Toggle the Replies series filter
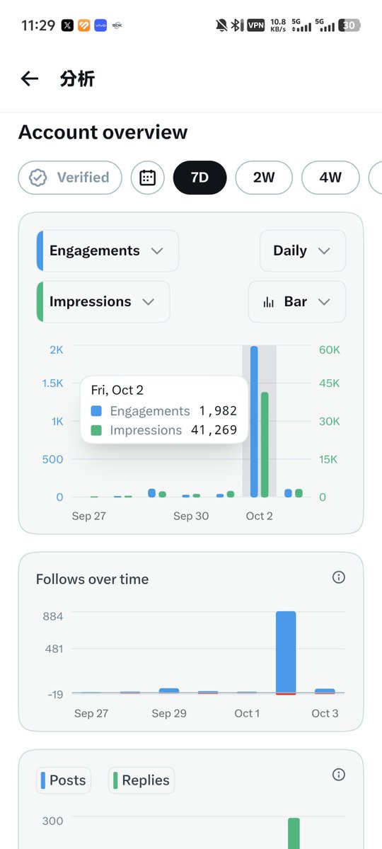The width and height of the screenshot is (382, 849). coord(141,780)
